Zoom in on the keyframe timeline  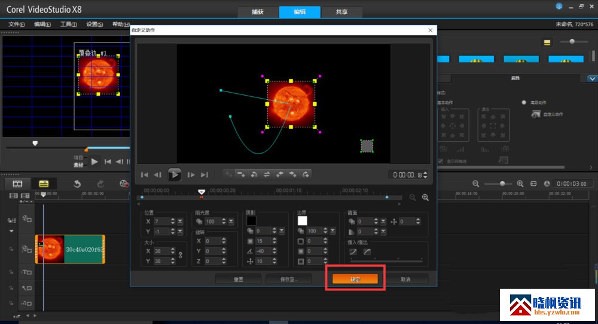[425, 197]
